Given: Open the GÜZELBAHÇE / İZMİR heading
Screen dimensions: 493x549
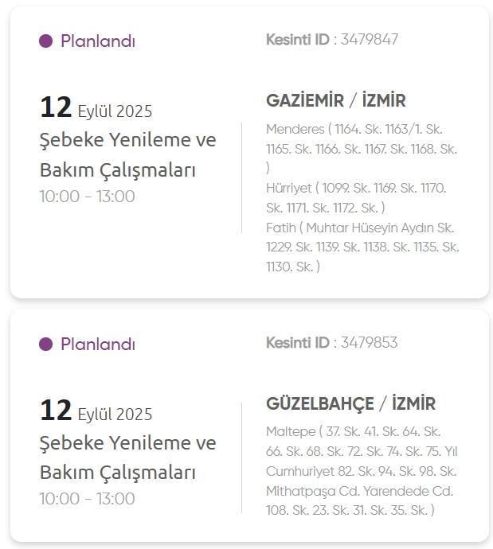Looking at the screenshot, I should tap(350, 404).
